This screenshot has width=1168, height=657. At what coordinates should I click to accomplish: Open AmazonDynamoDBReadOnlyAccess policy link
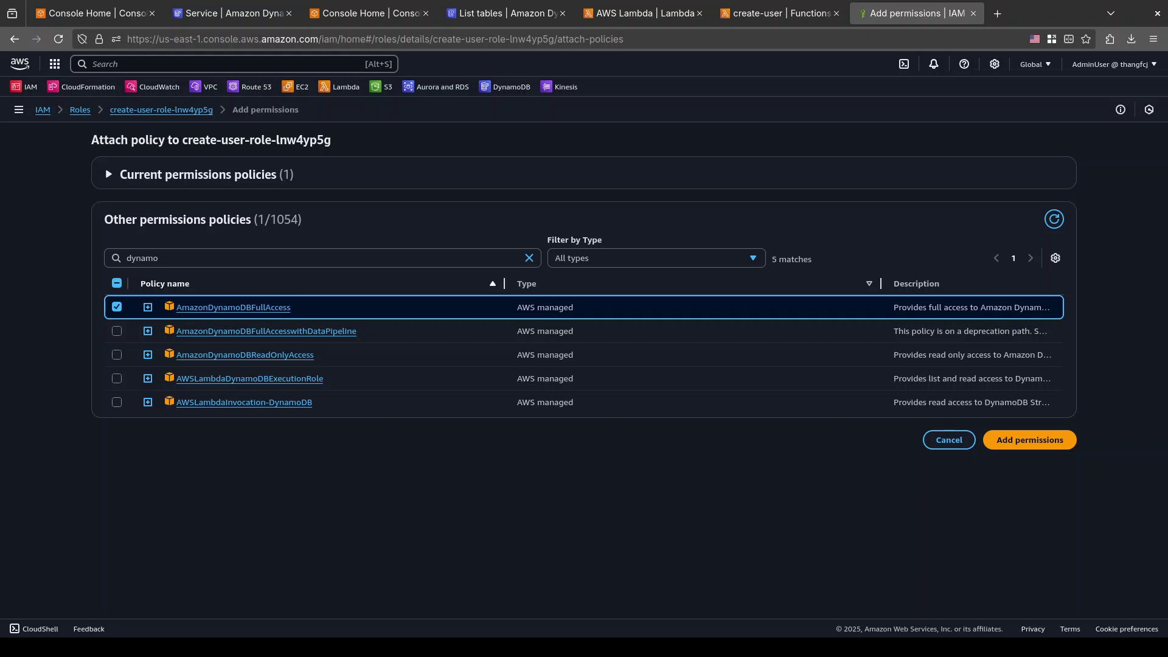click(x=245, y=355)
